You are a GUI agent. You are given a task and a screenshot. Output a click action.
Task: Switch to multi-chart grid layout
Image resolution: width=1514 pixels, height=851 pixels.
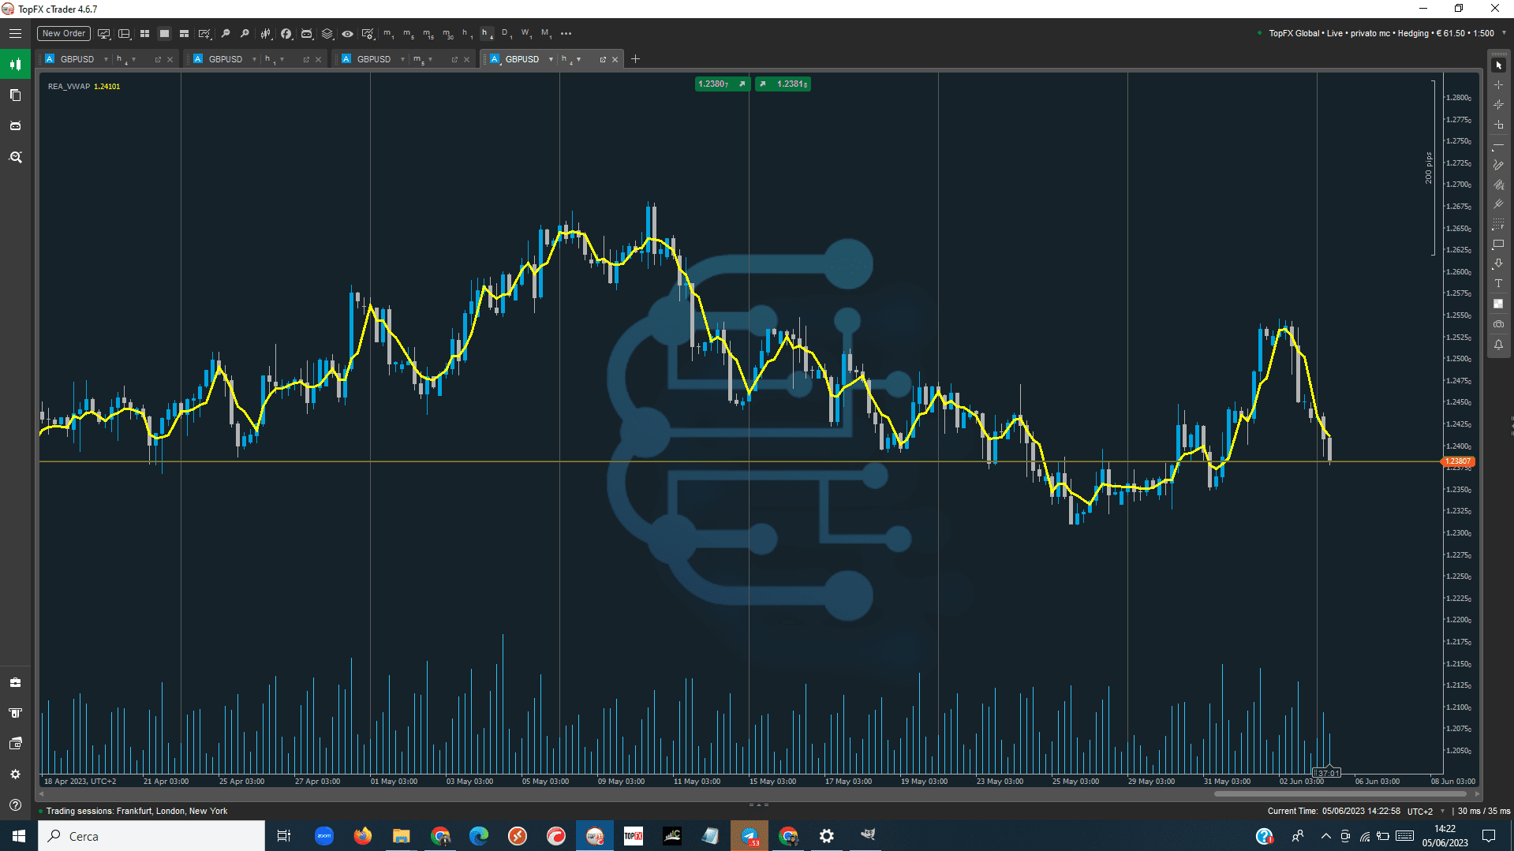pos(144,33)
